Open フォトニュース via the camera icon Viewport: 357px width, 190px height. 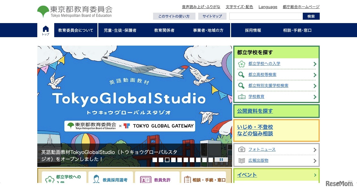click(x=241, y=149)
